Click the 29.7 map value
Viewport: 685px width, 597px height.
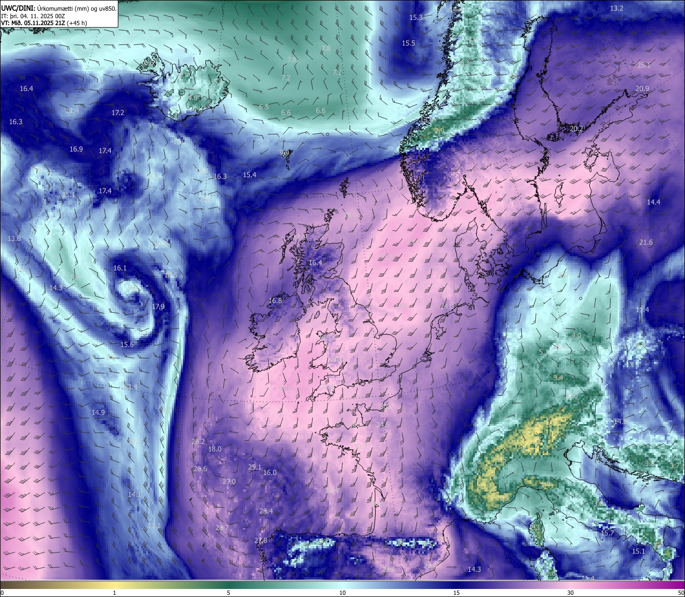point(222,528)
